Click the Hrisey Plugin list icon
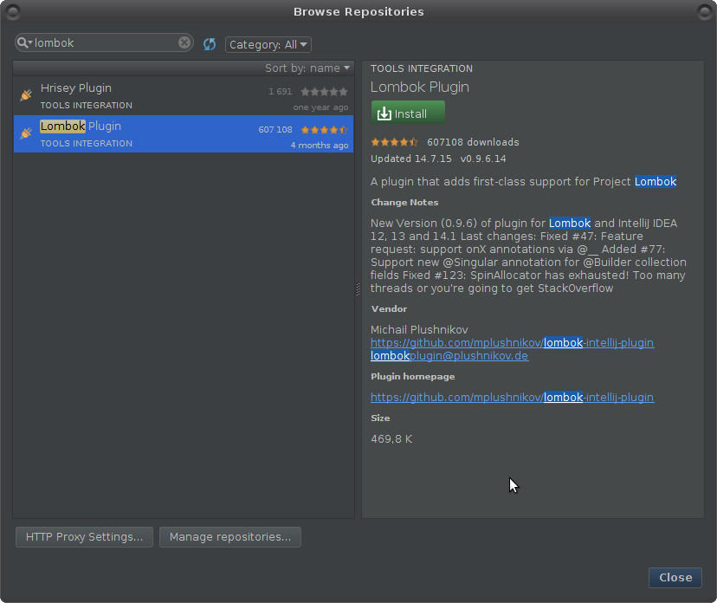The width and height of the screenshot is (717, 603). pos(23,95)
